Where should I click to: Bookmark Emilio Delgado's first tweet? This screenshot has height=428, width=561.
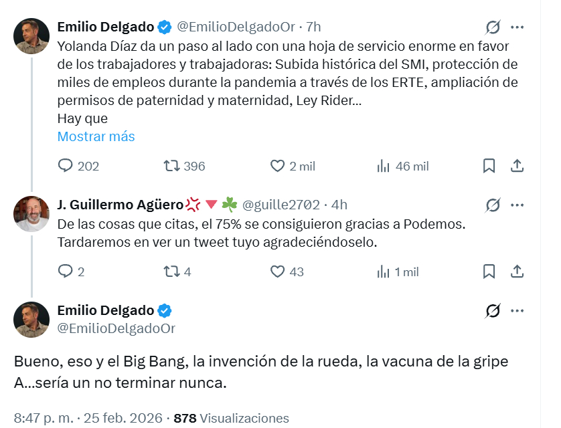489,166
